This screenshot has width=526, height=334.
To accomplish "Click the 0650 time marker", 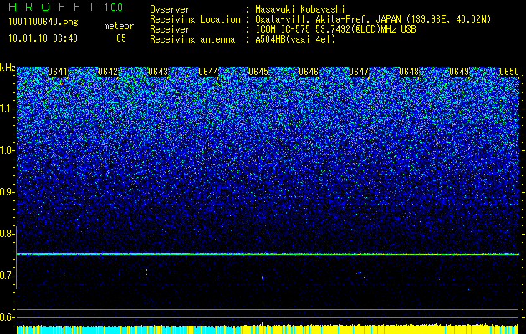I will [x=509, y=72].
